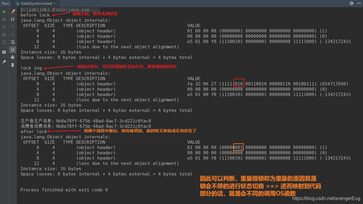The width and height of the screenshot is (363, 204).
Task: Click the D:\jdk\jdk1.8\bin\java.exe command line
Action: [60, 10]
